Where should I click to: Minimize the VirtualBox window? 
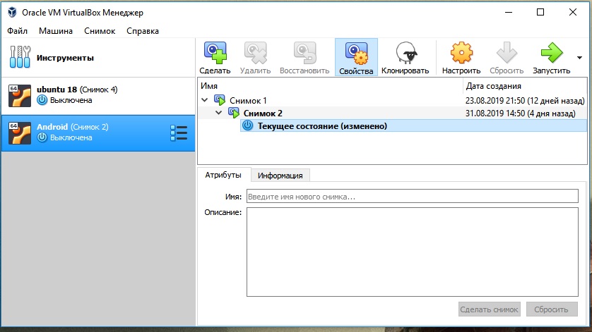[509, 13]
